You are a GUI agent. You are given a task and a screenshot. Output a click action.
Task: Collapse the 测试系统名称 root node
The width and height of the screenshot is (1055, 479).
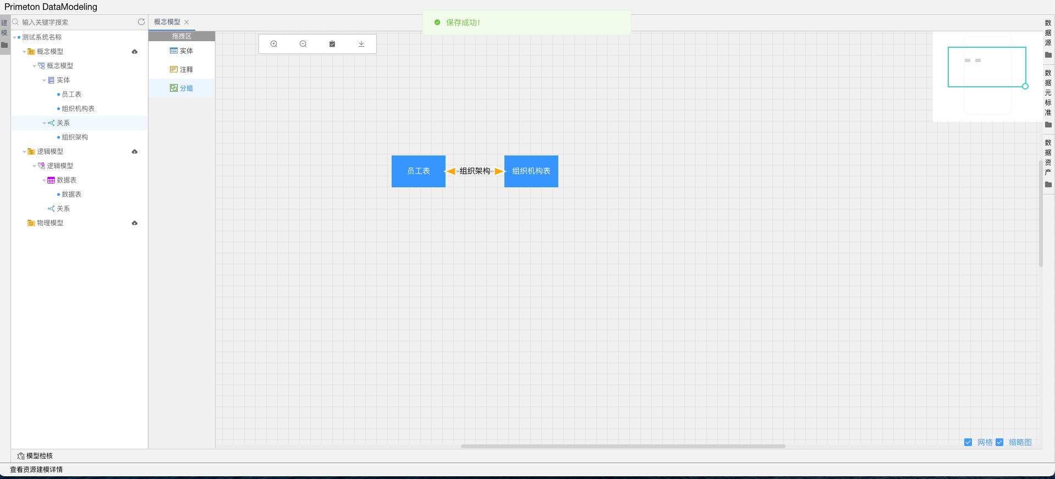coord(15,37)
